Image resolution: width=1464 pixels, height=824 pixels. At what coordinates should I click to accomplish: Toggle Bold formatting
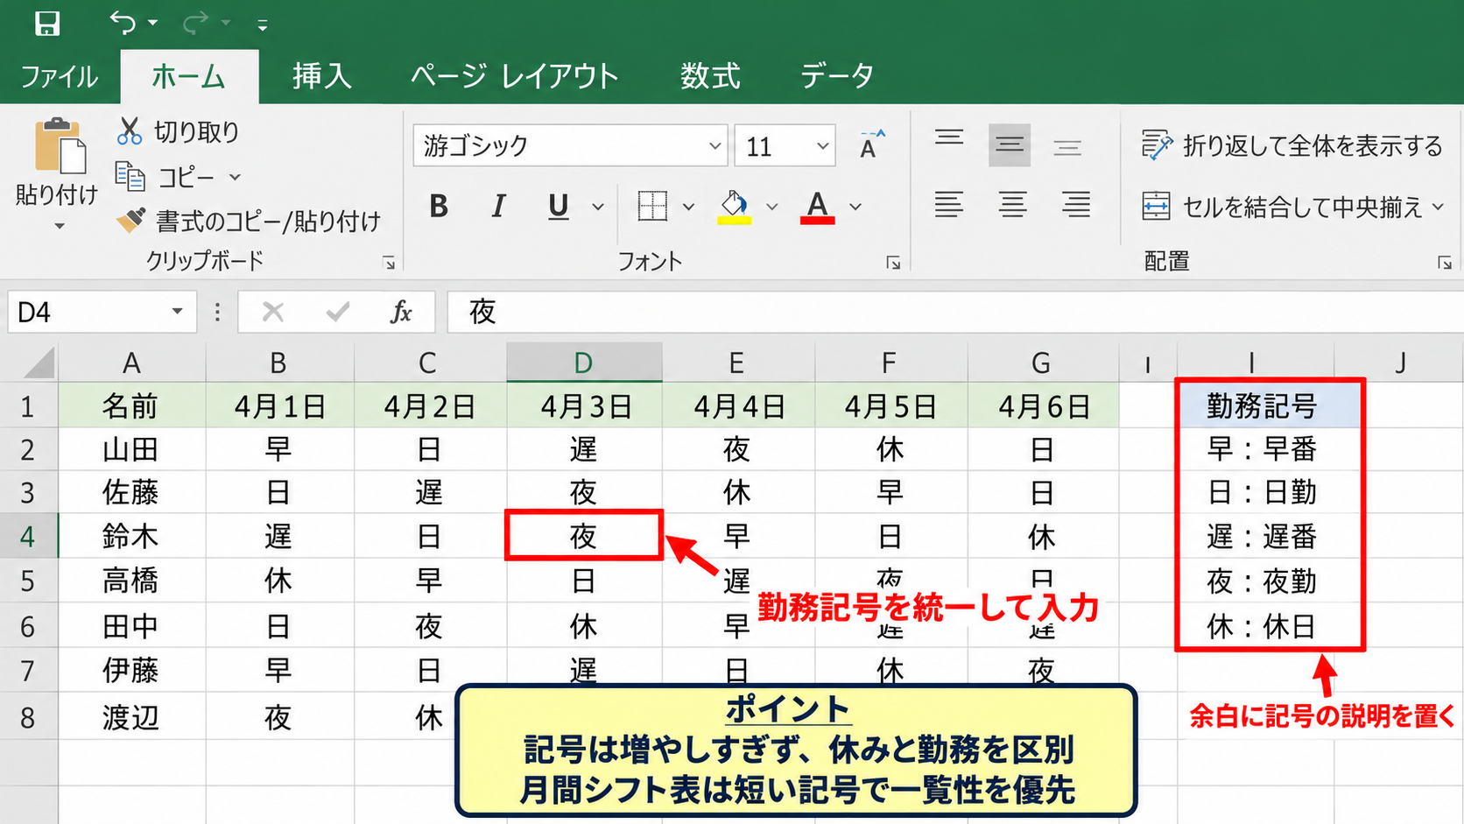(439, 207)
